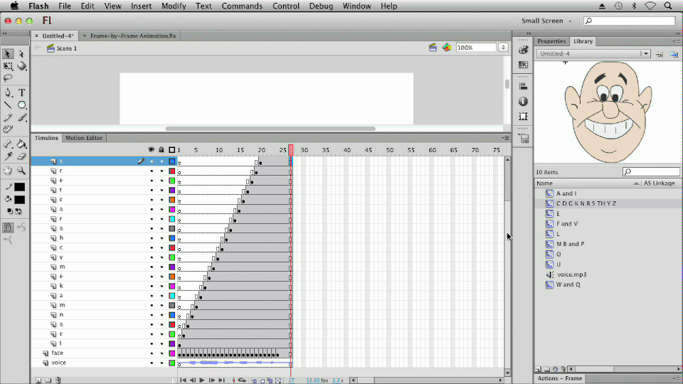Click the New Layer button
Image resolution: width=683 pixels, height=384 pixels.
38,380
